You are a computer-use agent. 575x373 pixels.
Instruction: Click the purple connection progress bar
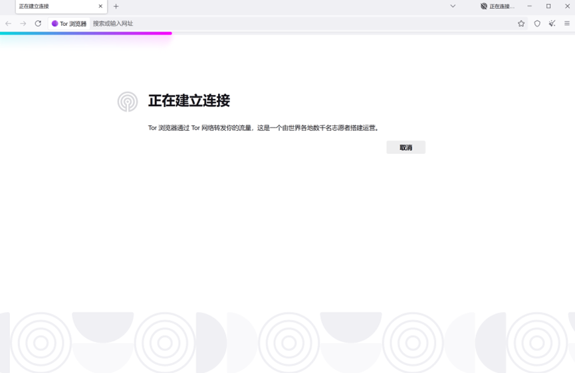86,33
